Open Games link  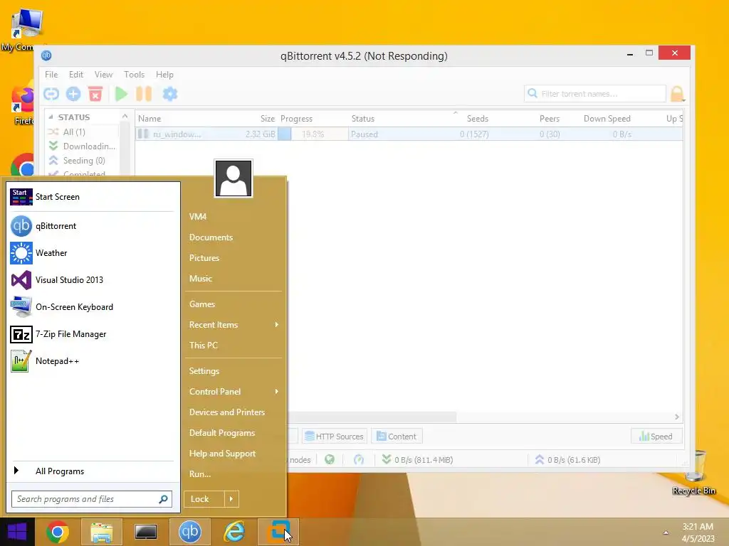pyautogui.click(x=201, y=304)
